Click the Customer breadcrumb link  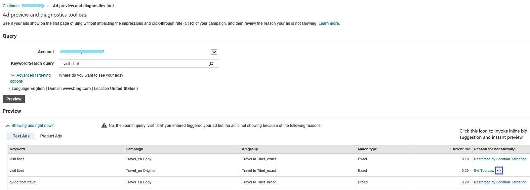pyautogui.click(x=23, y=6)
